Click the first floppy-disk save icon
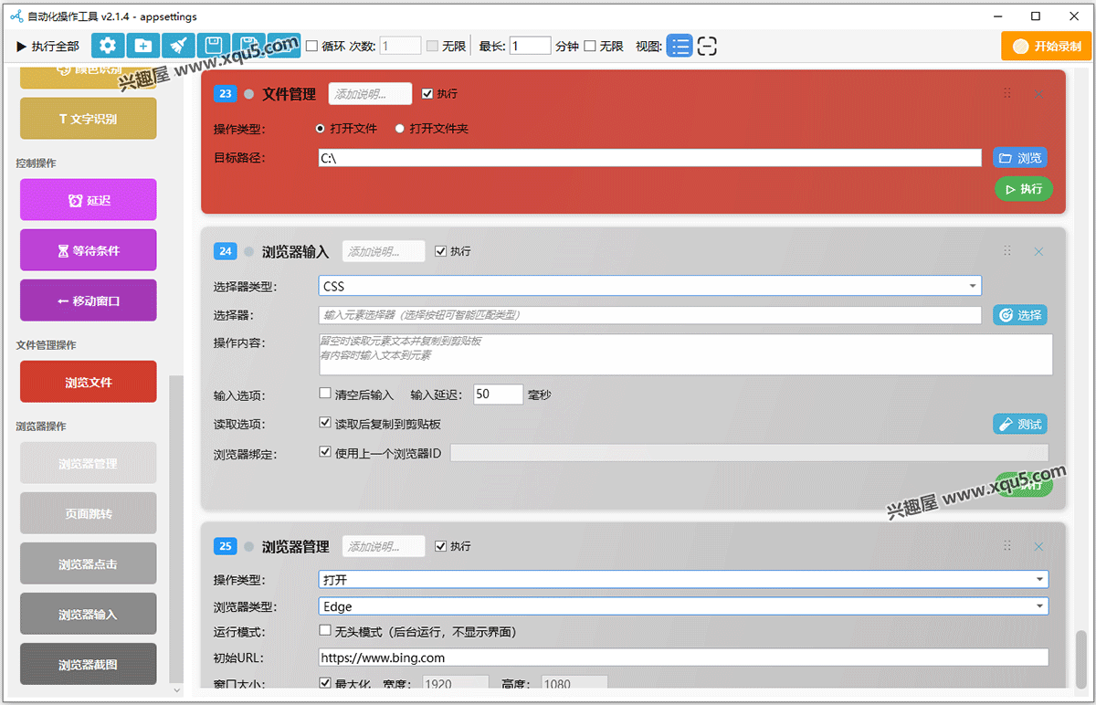 pyautogui.click(x=213, y=46)
